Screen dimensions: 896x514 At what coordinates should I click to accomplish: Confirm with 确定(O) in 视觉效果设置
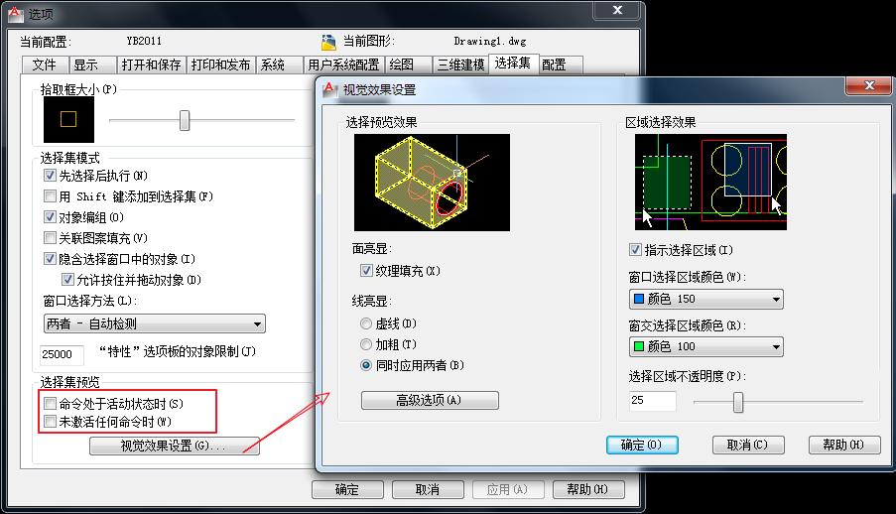(x=642, y=445)
